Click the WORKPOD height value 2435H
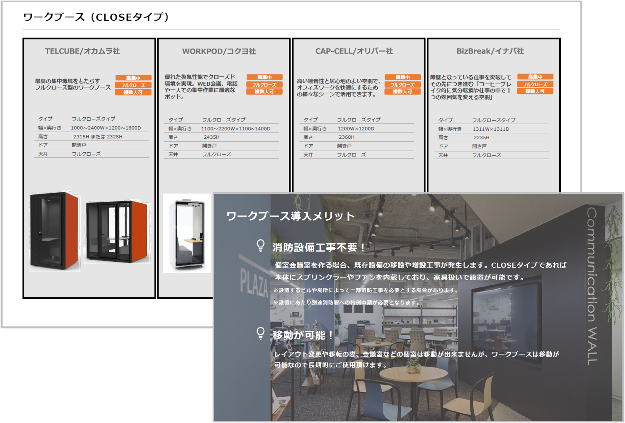This screenshot has height=423, width=625. click(x=212, y=137)
